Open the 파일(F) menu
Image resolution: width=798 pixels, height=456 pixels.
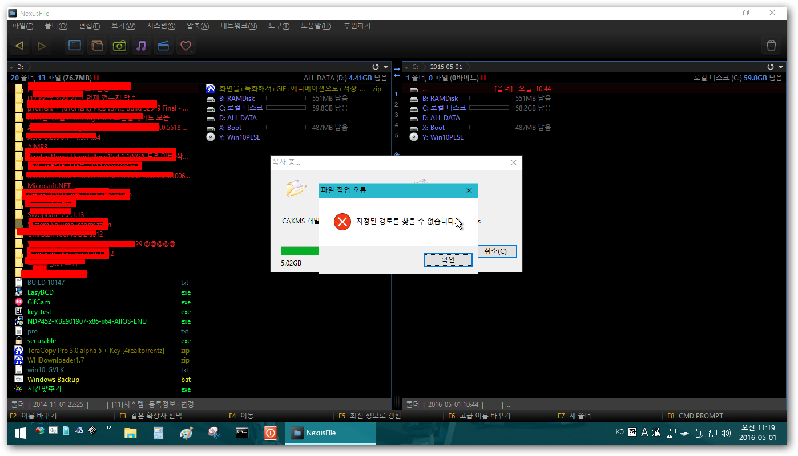point(23,26)
